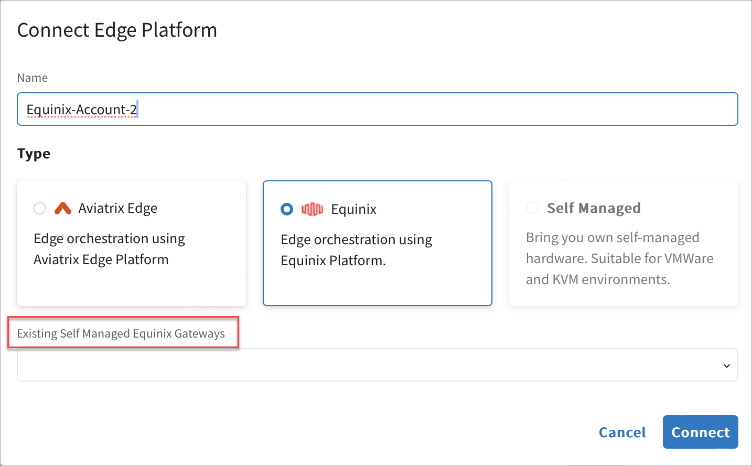Click the red Equinix waveform logo icon

(x=313, y=209)
